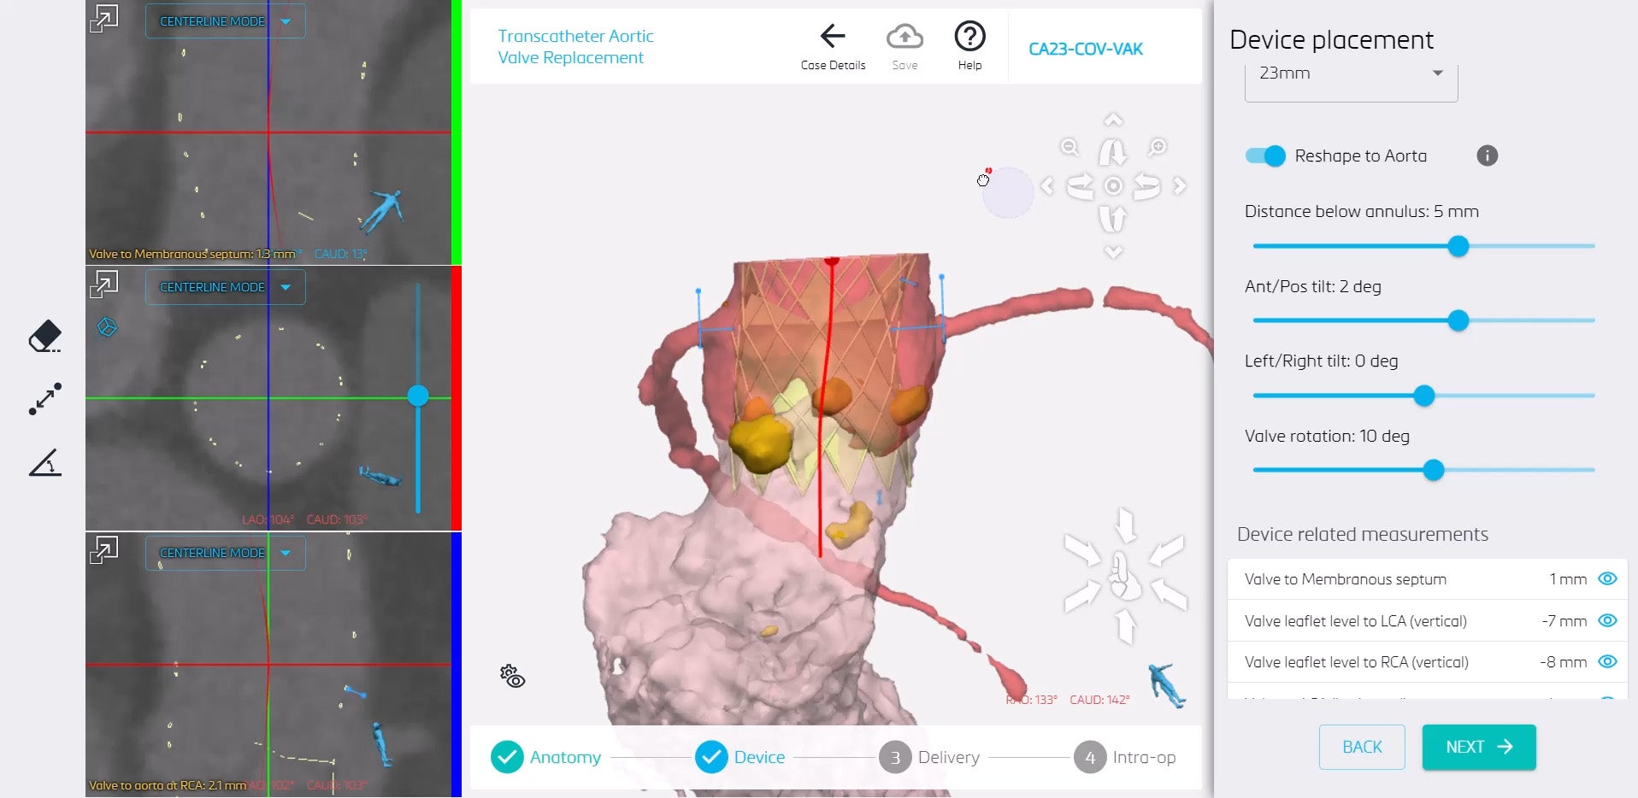Open the visibility settings eye-gear icon
Screen dimensions: 1638x798
tap(511, 676)
